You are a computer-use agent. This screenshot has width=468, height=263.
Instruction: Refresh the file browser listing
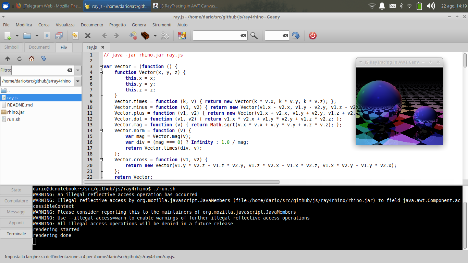point(20,59)
